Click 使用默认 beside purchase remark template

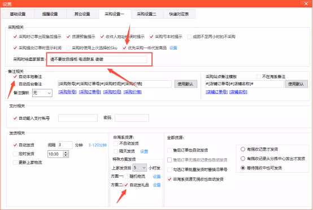coord(186,84)
